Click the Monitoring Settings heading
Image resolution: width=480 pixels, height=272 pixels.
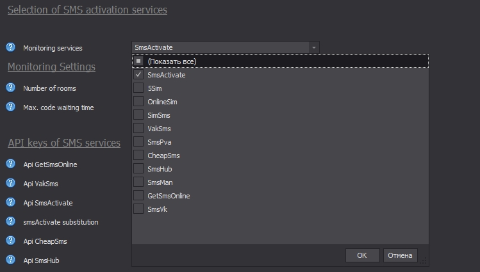tap(51, 67)
